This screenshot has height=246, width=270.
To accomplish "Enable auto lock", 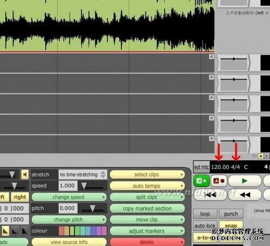I will (x=205, y=226).
